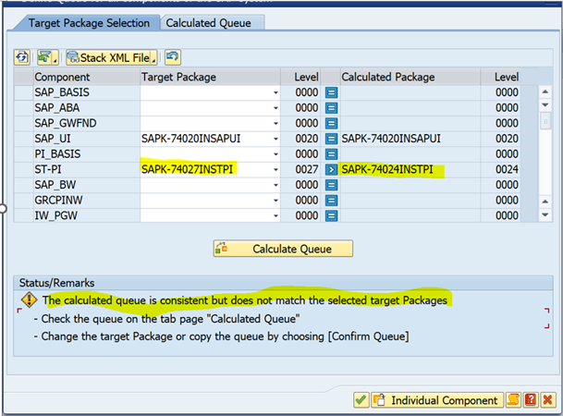Click the red X cancel icon
The height and width of the screenshot is (416, 563).
[547, 400]
